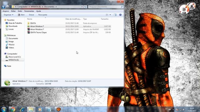Sort by the Tamanho column header
Viewport: 200px width, 112px height.
105,19
